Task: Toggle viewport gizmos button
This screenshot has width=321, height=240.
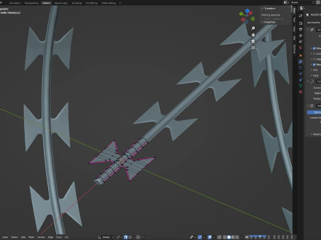Action: [200, 237]
